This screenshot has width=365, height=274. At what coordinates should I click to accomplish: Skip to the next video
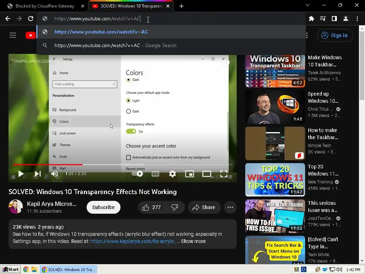click(x=38, y=174)
